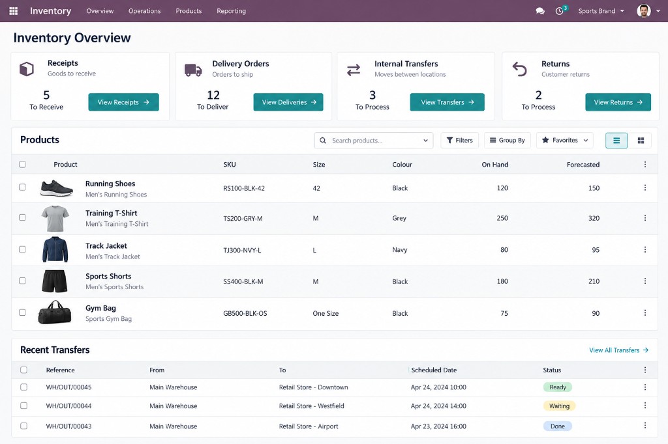The image size is (668, 444).
Task: Click the View Deliveries button
Action: pyautogui.click(x=288, y=102)
